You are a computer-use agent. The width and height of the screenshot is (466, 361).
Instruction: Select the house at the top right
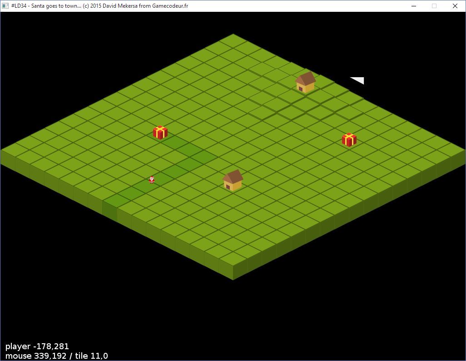(305, 82)
